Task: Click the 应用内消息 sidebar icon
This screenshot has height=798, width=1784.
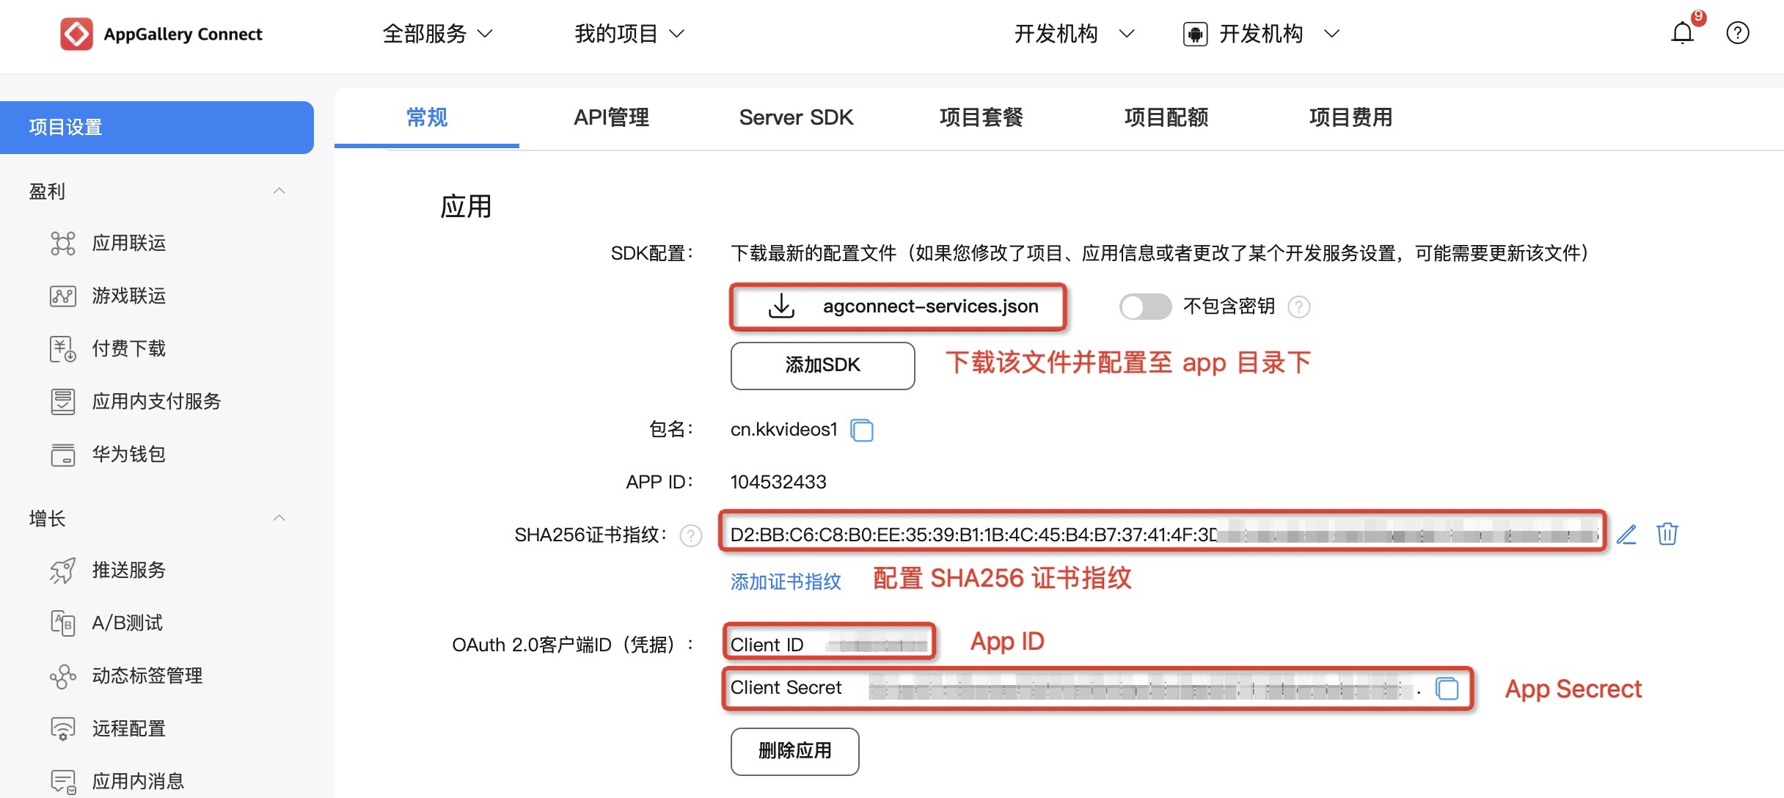Action: click(x=63, y=782)
